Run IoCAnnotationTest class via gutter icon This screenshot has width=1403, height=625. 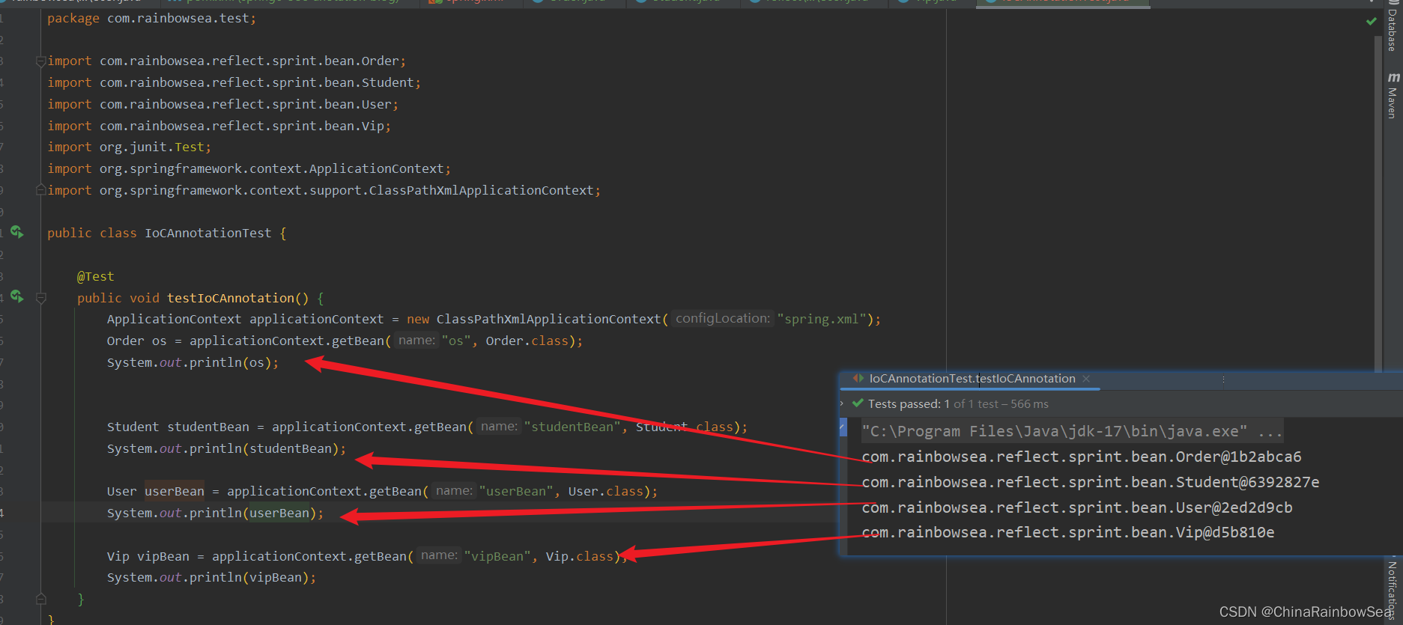pyautogui.click(x=16, y=232)
